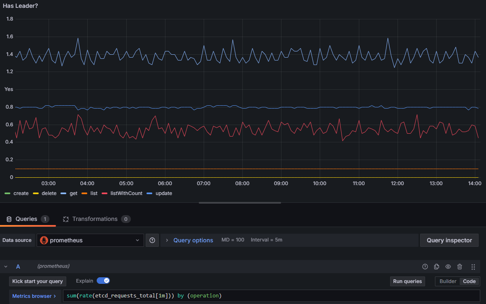Viewport: 486px width, 304px height.
Task: Hide query A using eye icon
Action: tap(448, 267)
